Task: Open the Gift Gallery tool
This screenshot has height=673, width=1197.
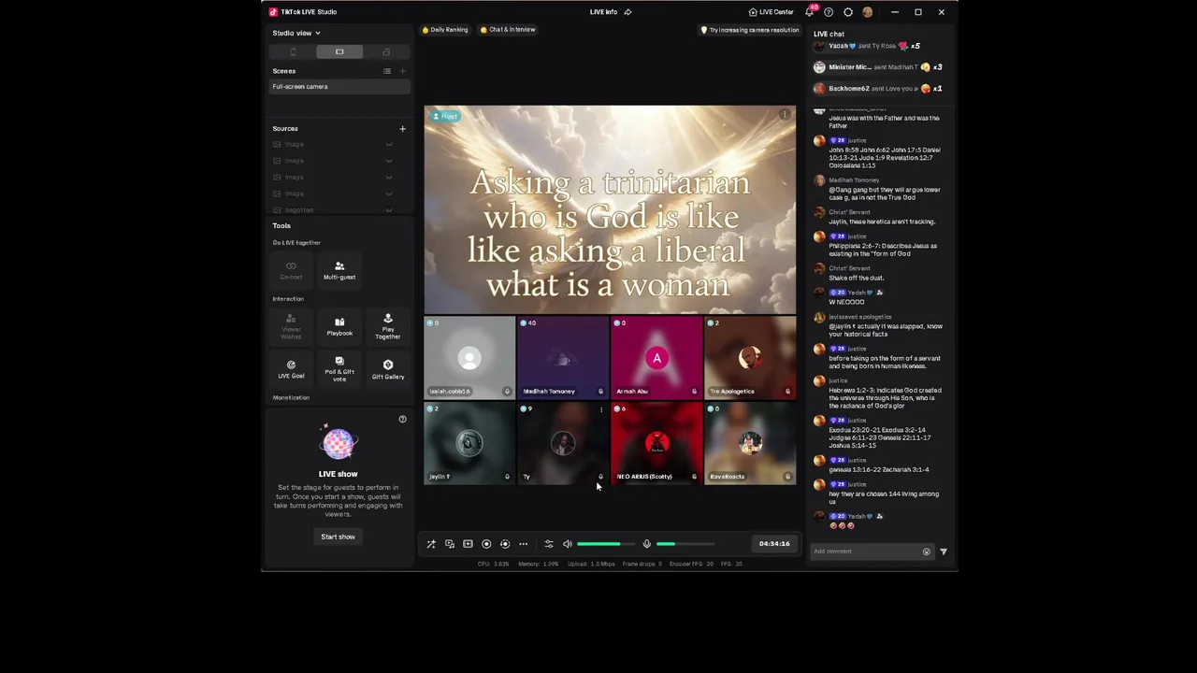Action: (388, 369)
